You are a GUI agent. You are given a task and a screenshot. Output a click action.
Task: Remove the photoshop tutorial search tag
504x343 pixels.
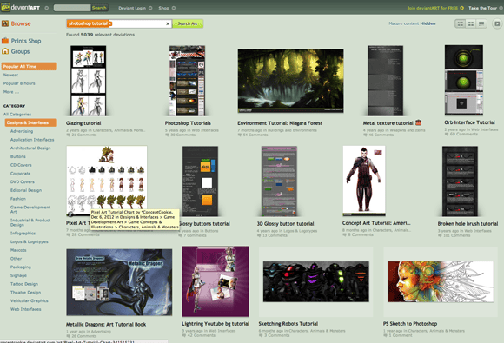(110, 23)
